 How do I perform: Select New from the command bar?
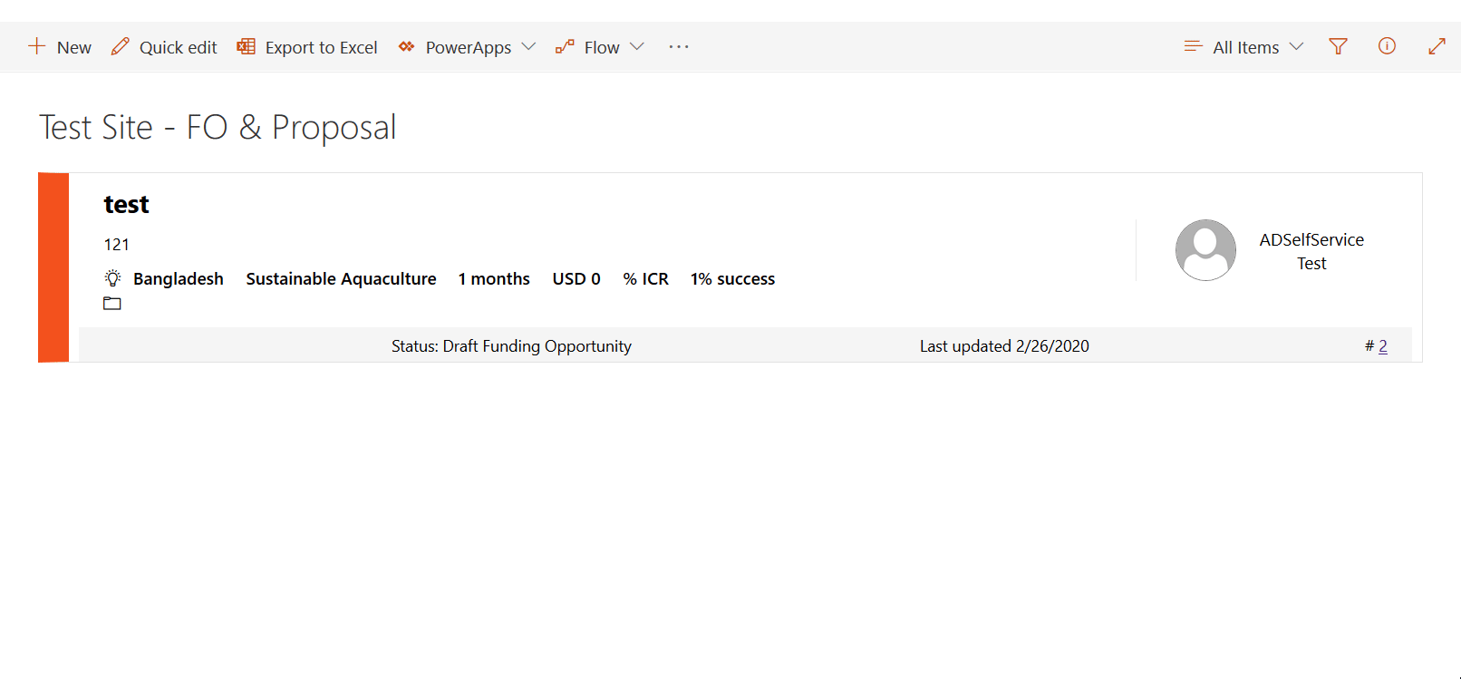pos(60,46)
